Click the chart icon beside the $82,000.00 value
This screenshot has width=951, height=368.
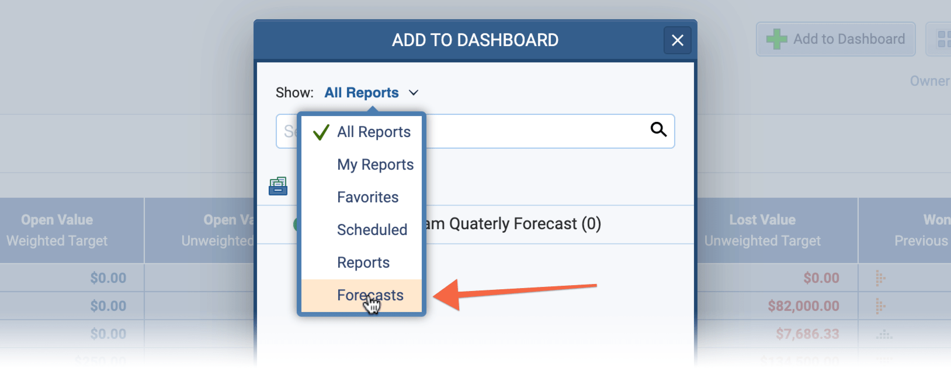[880, 306]
